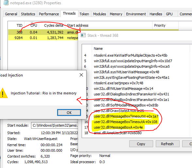Switch to the Modules tab
Screen dimensions: 192x168
[99, 14]
